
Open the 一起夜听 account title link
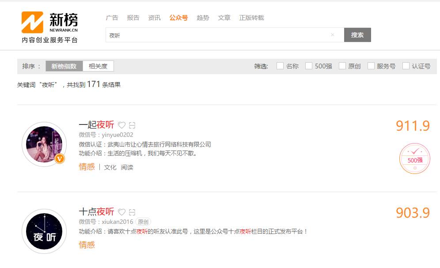point(96,125)
